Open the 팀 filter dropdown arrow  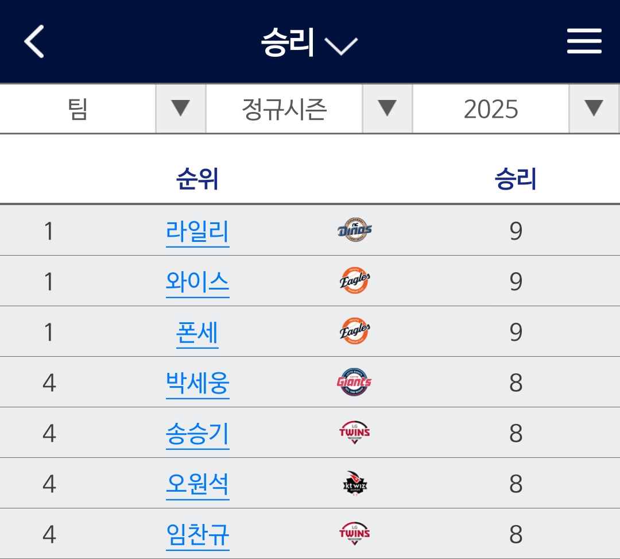(180, 109)
